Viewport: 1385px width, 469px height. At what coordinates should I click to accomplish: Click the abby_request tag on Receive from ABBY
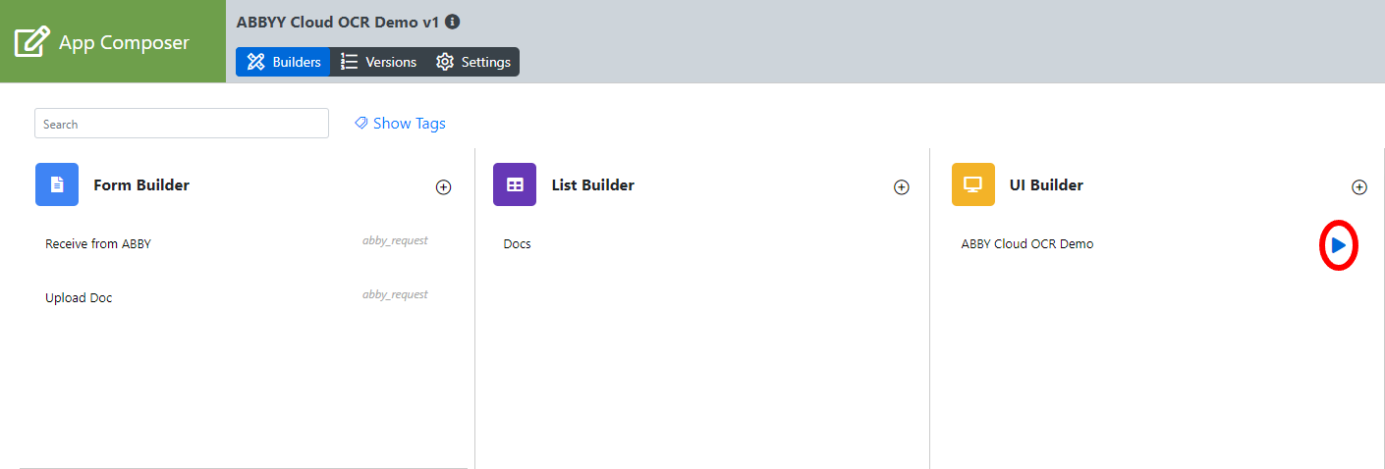[395, 240]
